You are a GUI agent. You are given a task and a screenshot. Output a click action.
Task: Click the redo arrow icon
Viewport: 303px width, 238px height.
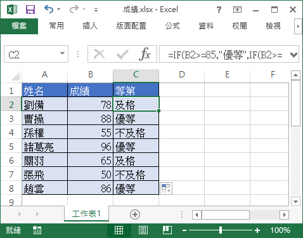point(74,10)
